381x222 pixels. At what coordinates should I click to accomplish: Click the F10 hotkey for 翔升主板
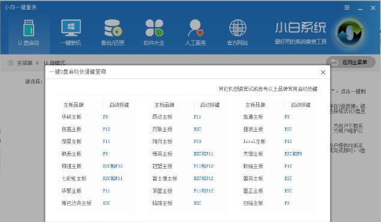[x=197, y=141]
